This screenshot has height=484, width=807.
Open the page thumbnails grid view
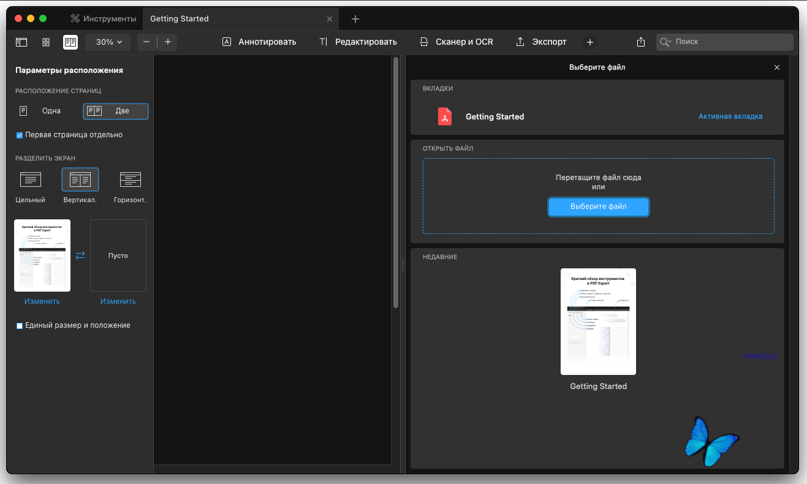coord(46,42)
